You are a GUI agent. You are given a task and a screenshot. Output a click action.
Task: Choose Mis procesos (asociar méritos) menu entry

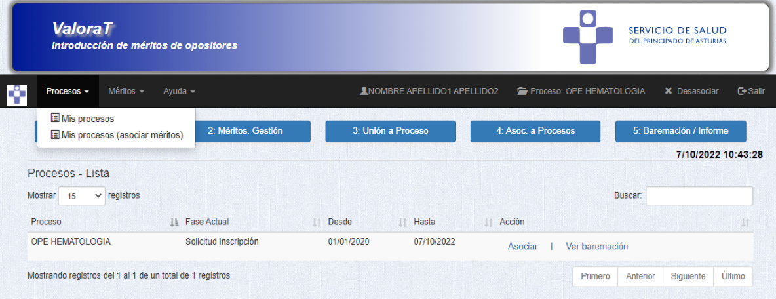[x=122, y=136]
